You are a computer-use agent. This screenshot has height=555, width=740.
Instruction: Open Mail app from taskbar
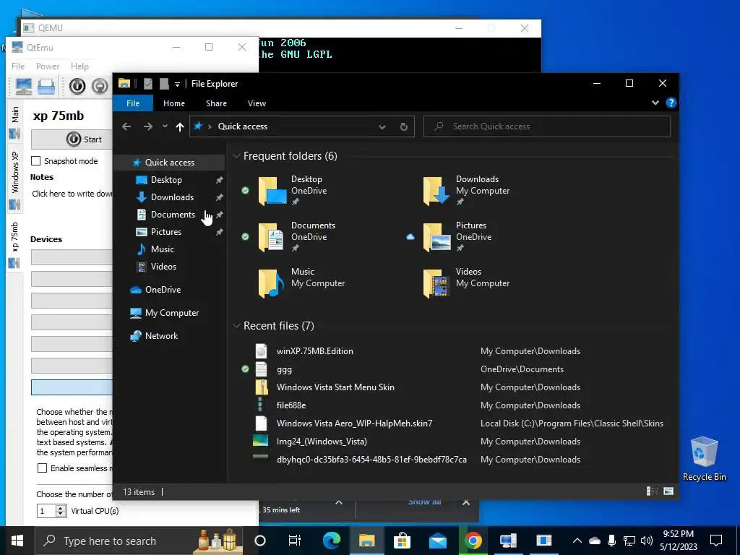click(x=437, y=541)
